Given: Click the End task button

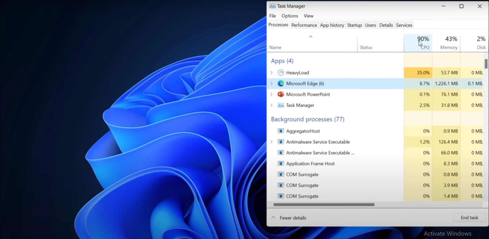Looking at the screenshot, I should (x=469, y=218).
